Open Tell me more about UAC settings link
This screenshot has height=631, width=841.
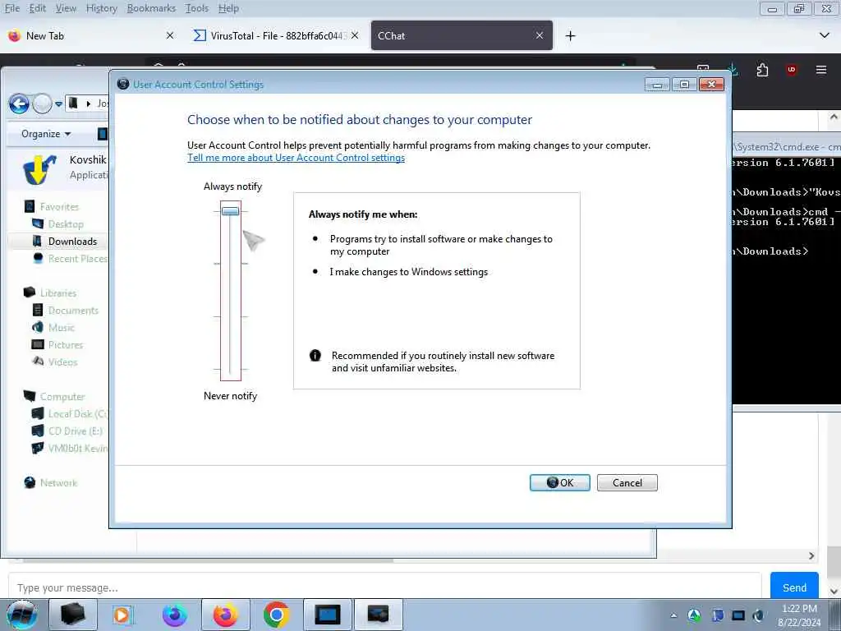click(296, 158)
